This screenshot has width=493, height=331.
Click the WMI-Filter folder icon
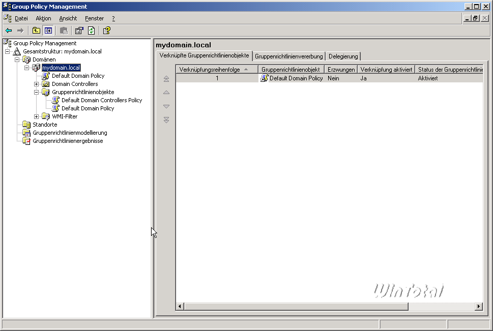46,116
